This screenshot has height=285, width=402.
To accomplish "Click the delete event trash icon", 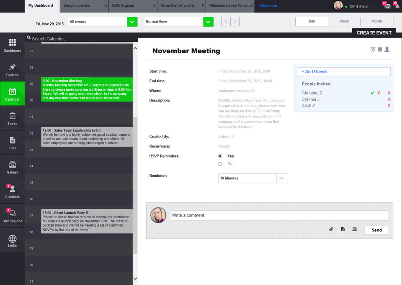I will point(380,49).
